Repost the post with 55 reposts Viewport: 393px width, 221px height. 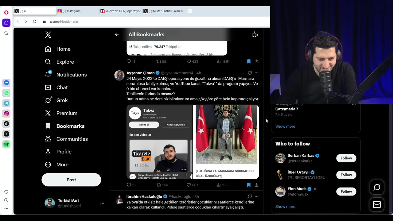pyautogui.click(x=161, y=61)
